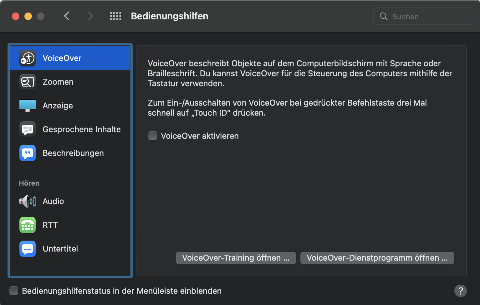Switch to Gesprochene Inhalte section label
This screenshot has height=305, width=480.
81,129
